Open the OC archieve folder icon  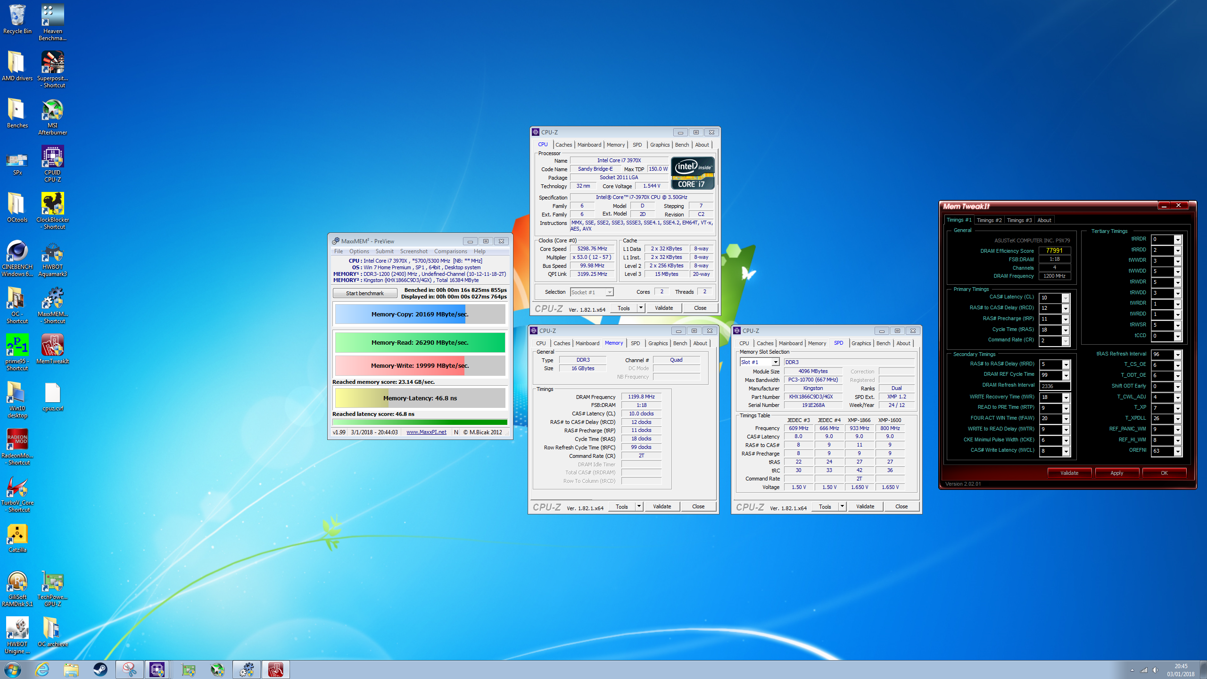[x=52, y=632]
